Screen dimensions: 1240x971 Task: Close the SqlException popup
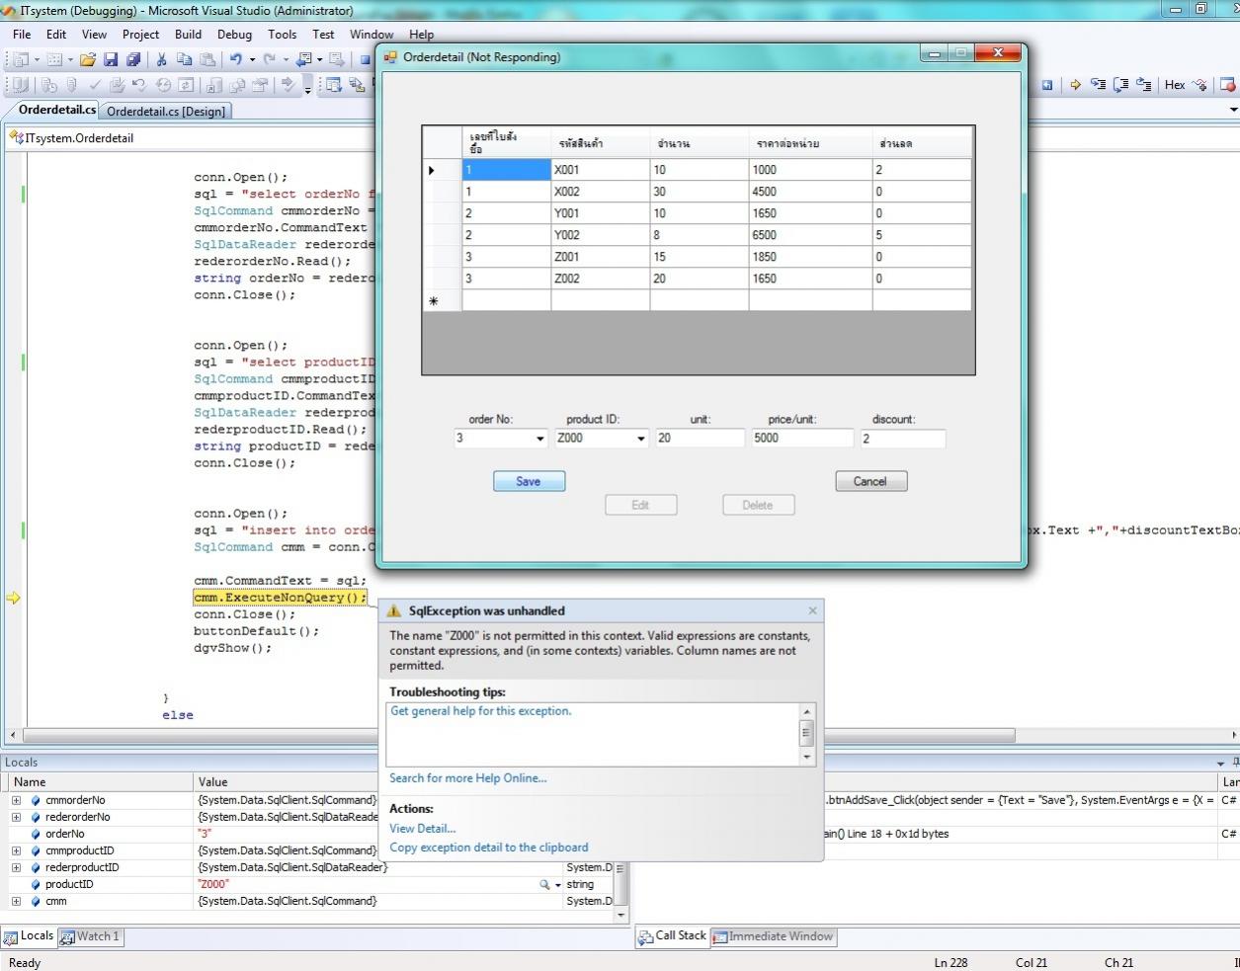[812, 610]
